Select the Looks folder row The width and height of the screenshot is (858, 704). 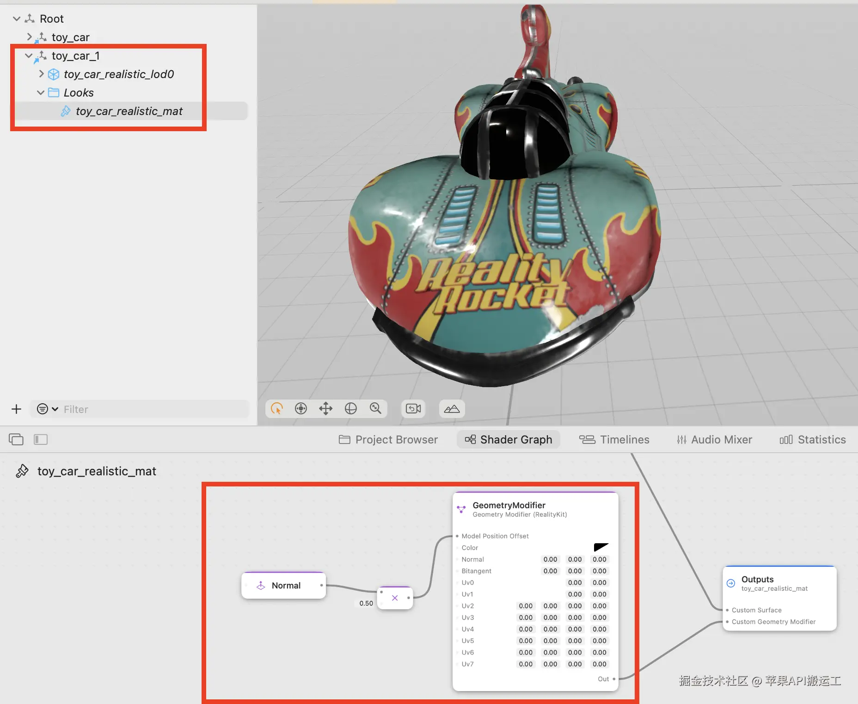(x=129, y=93)
